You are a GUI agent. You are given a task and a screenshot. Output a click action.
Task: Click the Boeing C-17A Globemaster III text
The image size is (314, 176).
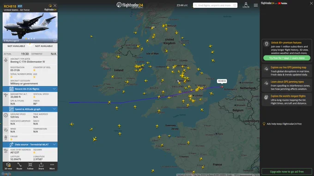coord(28,62)
